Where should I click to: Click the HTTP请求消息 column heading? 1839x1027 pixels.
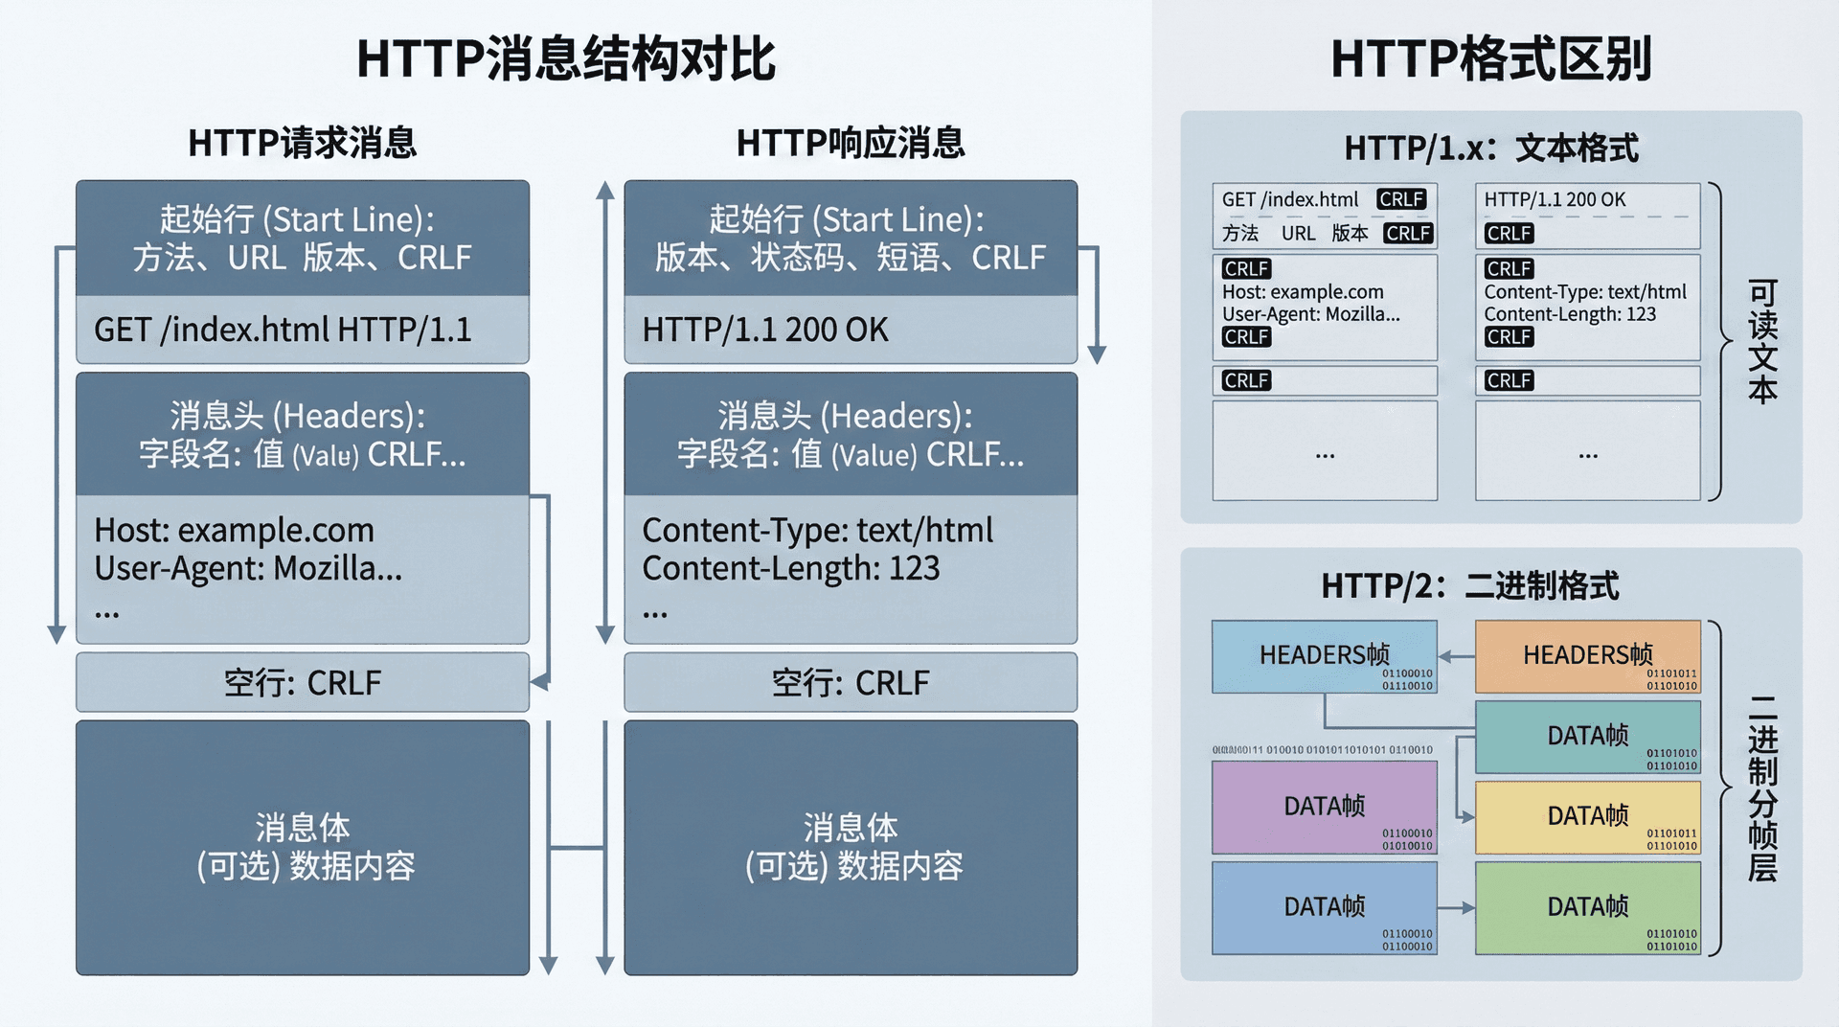click(302, 143)
